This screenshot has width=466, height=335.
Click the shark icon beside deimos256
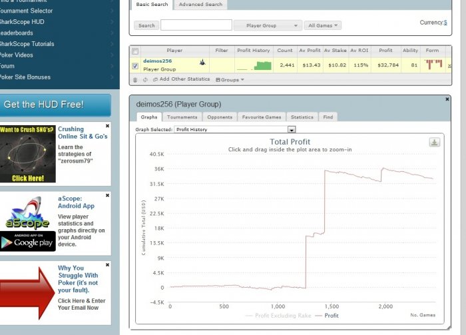tap(202, 62)
